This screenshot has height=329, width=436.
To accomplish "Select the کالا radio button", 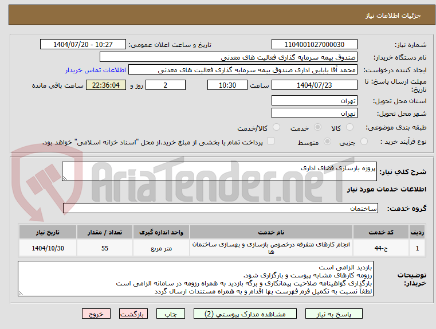I will 349,127.
